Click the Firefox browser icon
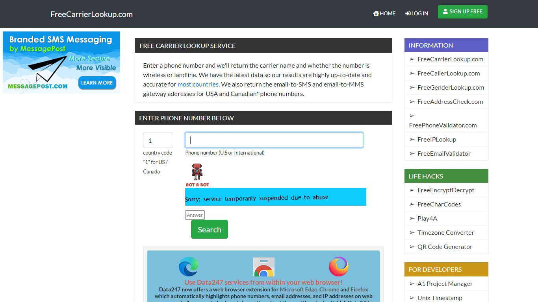 (x=339, y=267)
